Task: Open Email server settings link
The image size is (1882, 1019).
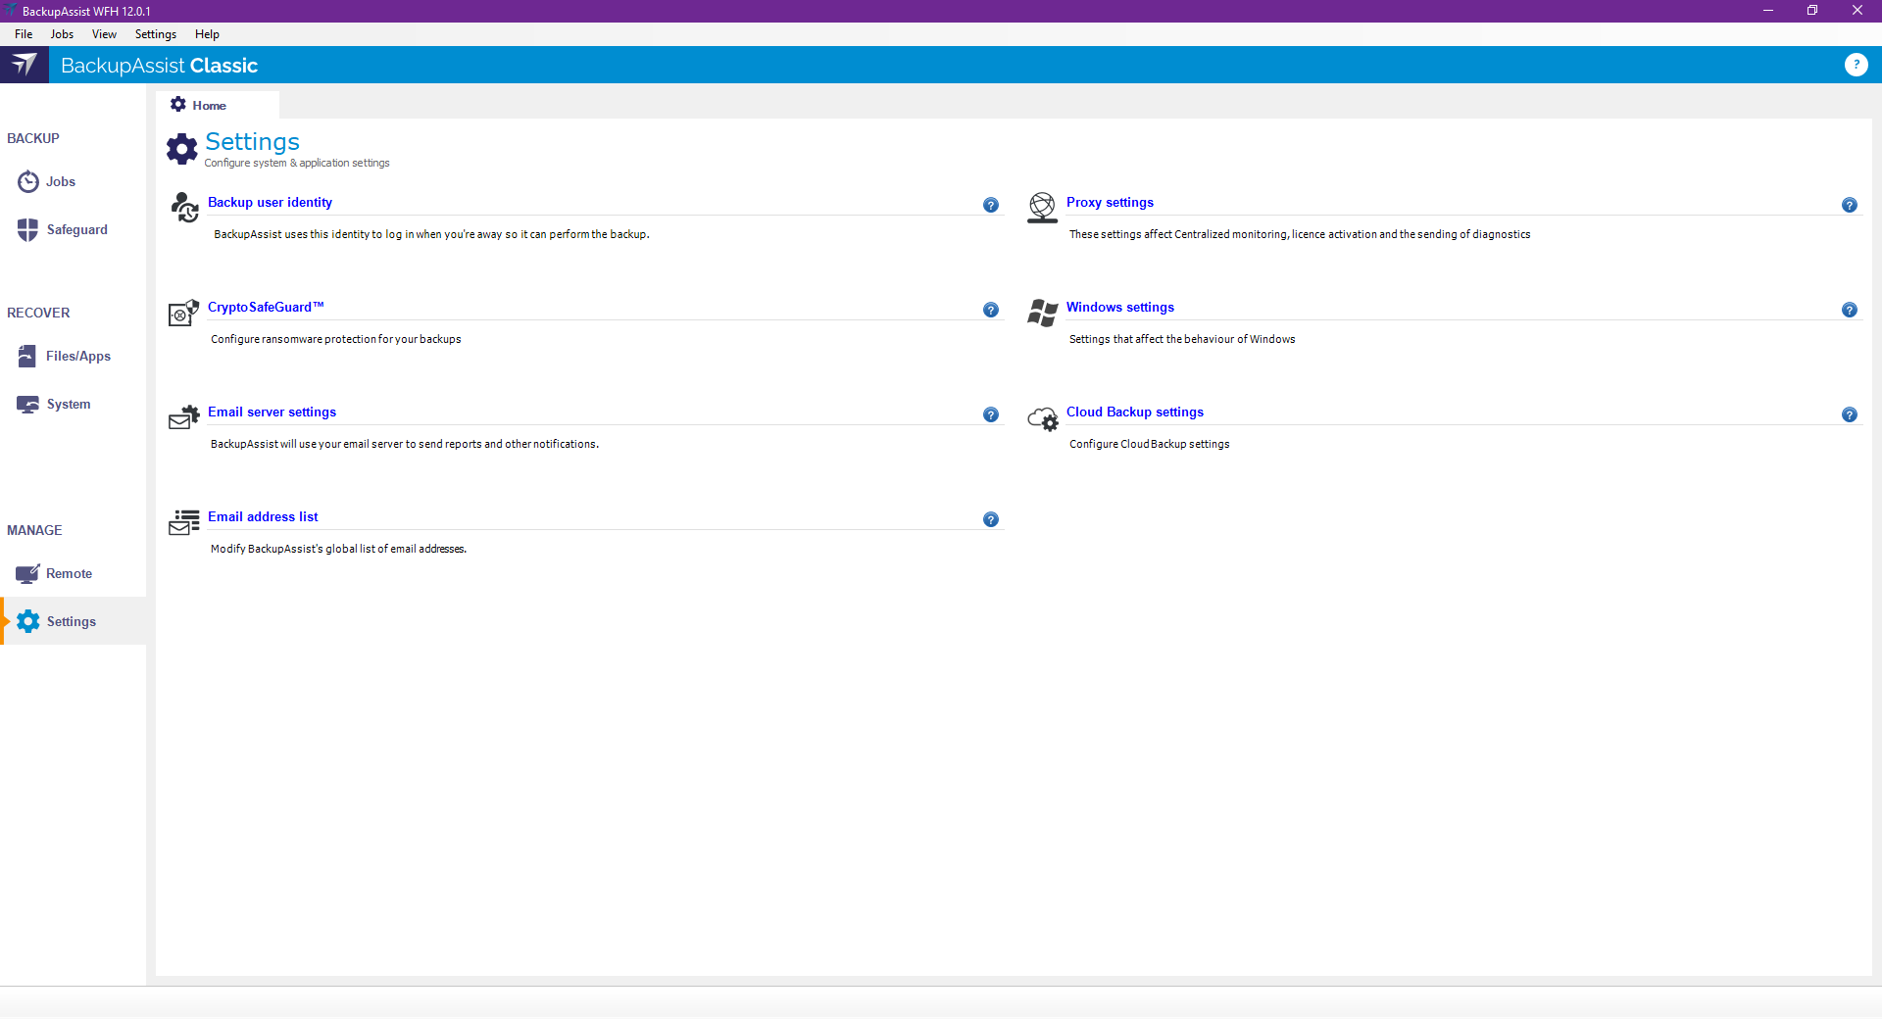Action: tap(272, 412)
